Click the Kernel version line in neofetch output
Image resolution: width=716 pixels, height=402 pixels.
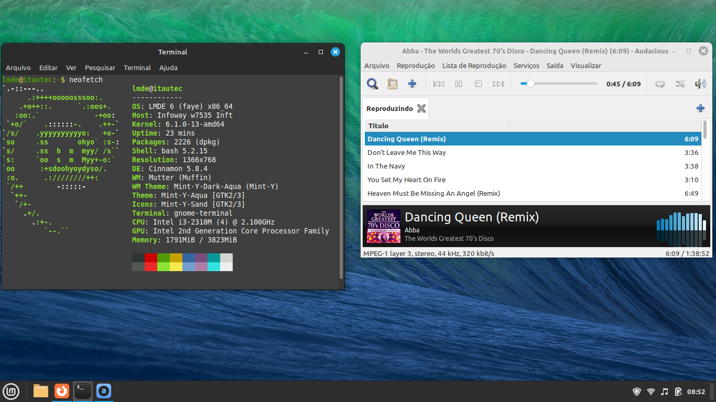click(178, 124)
